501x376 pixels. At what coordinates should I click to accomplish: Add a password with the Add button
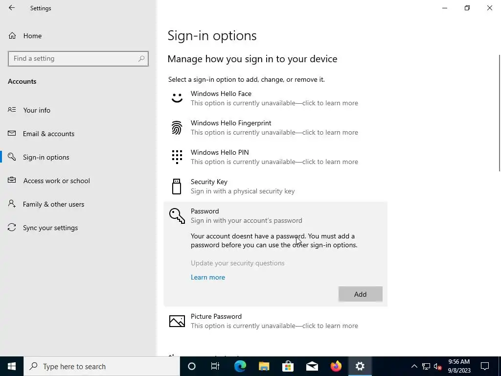360,294
